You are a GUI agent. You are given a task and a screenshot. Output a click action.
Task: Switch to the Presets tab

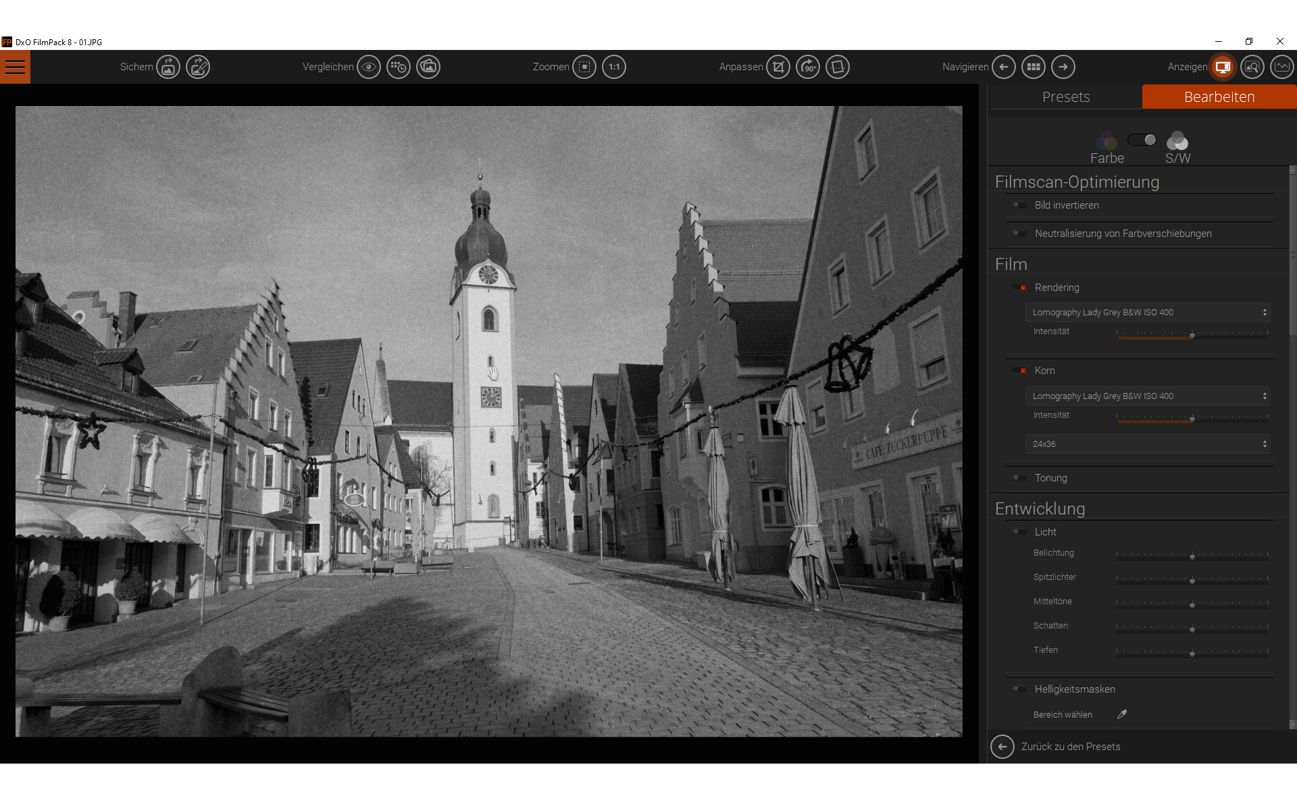click(1065, 97)
